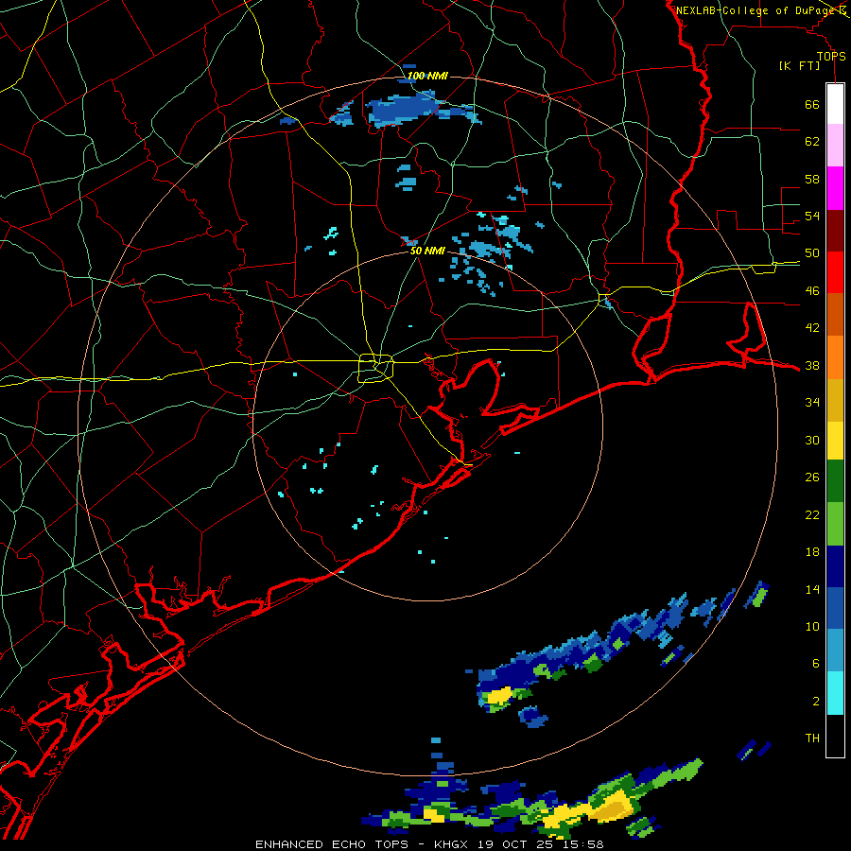
Task: Click the legend value 62
Action: (x=812, y=142)
